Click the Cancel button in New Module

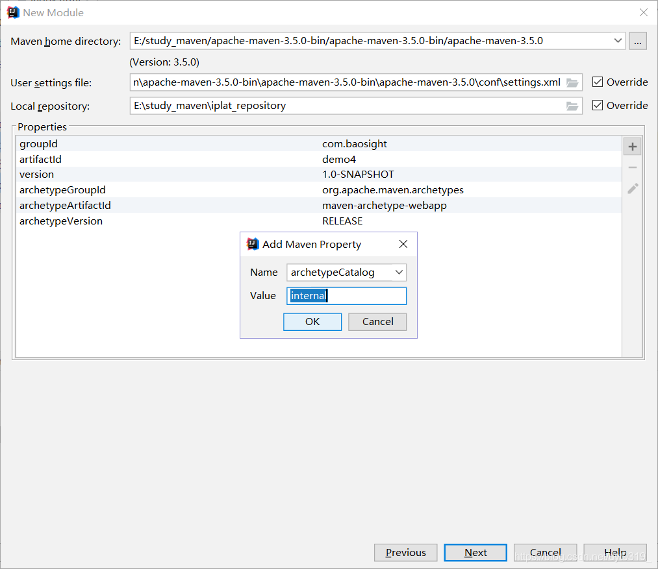tap(545, 553)
